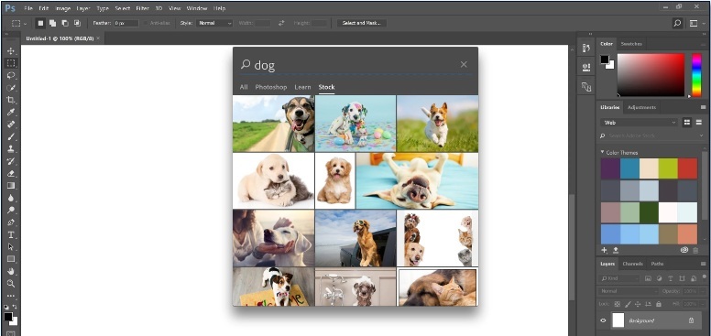Image resolution: width=711 pixels, height=336 pixels.
Task: Open the layer blend mode dropdown
Action: click(628, 291)
